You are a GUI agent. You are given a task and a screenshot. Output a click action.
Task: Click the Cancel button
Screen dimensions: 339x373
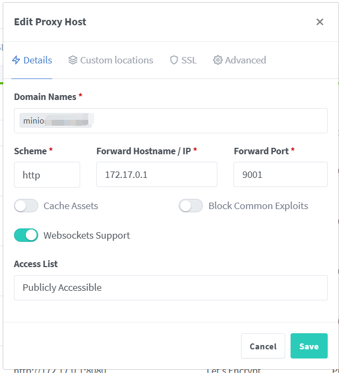(263, 346)
